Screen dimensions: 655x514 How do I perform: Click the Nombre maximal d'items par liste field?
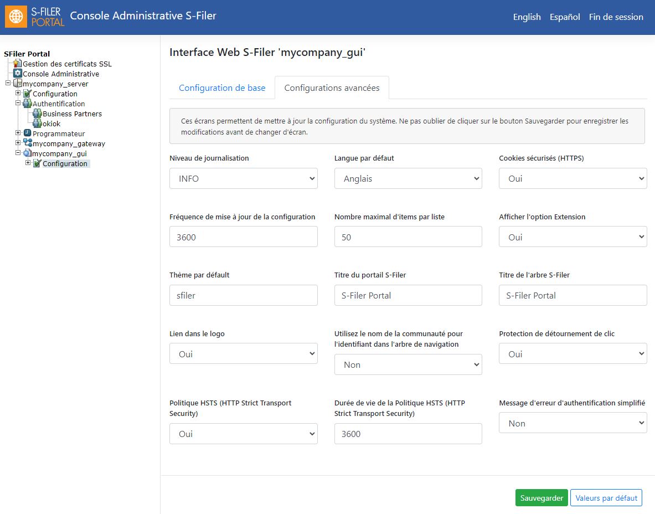[x=408, y=237]
